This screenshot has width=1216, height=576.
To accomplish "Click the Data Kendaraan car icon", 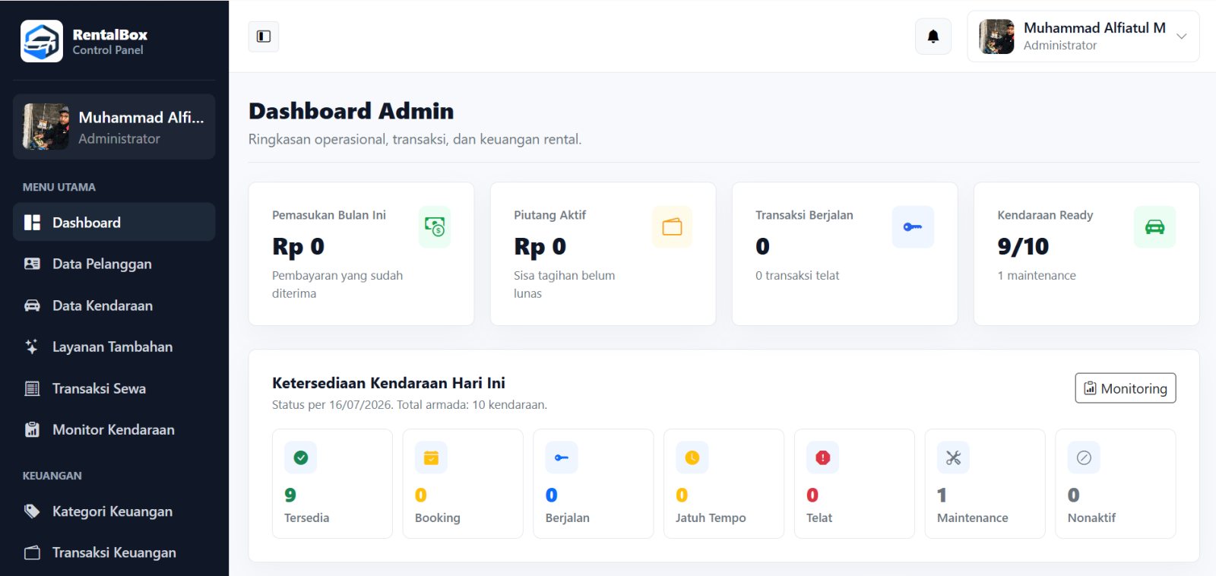I will pos(32,305).
